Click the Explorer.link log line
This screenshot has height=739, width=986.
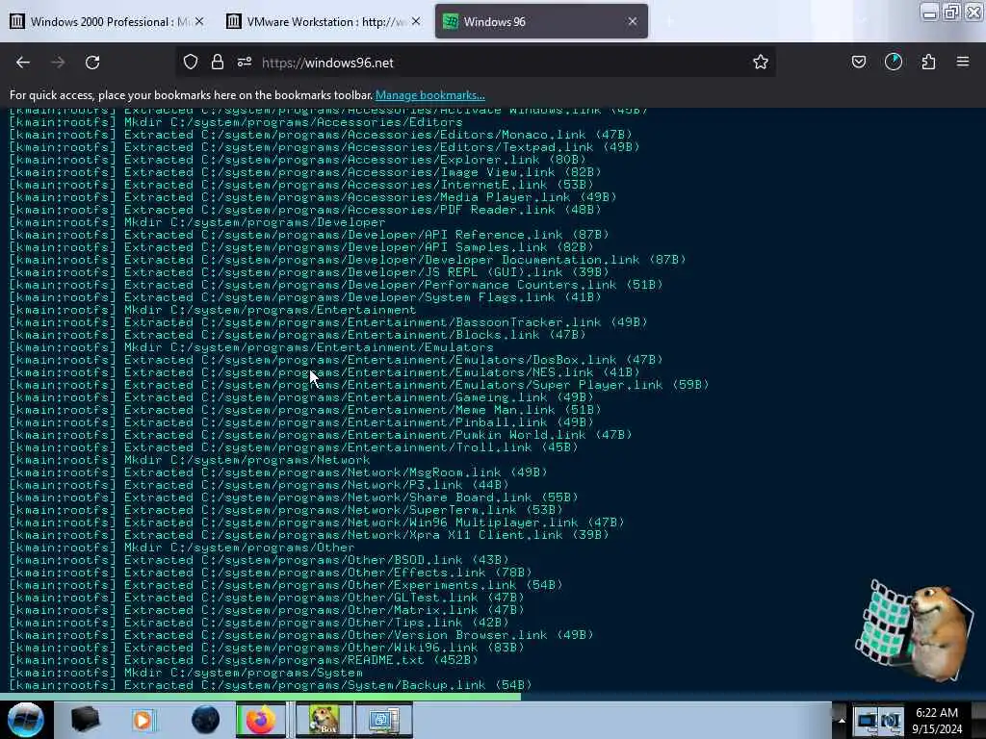[x=298, y=160]
